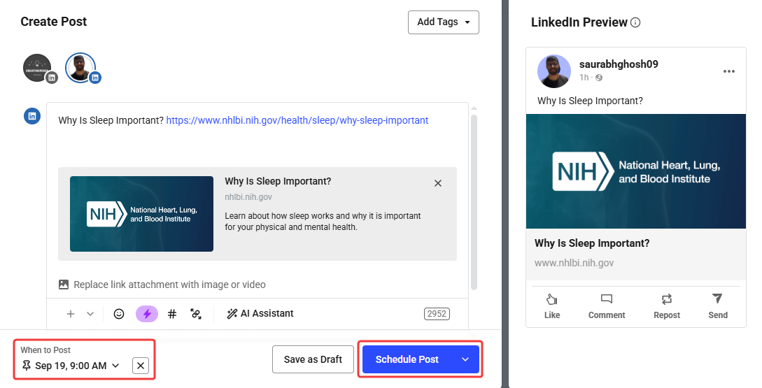Click the link shortener icon
This screenshot has height=388, width=762.
[x=196, y=314]
